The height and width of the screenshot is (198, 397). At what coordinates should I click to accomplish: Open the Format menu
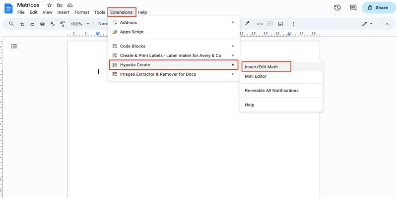click(82, 12)
